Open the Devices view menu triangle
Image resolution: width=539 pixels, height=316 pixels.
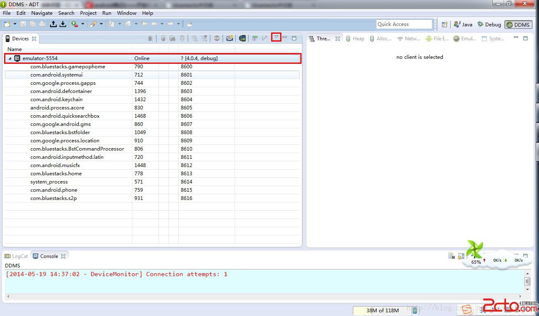click(276, 37)
